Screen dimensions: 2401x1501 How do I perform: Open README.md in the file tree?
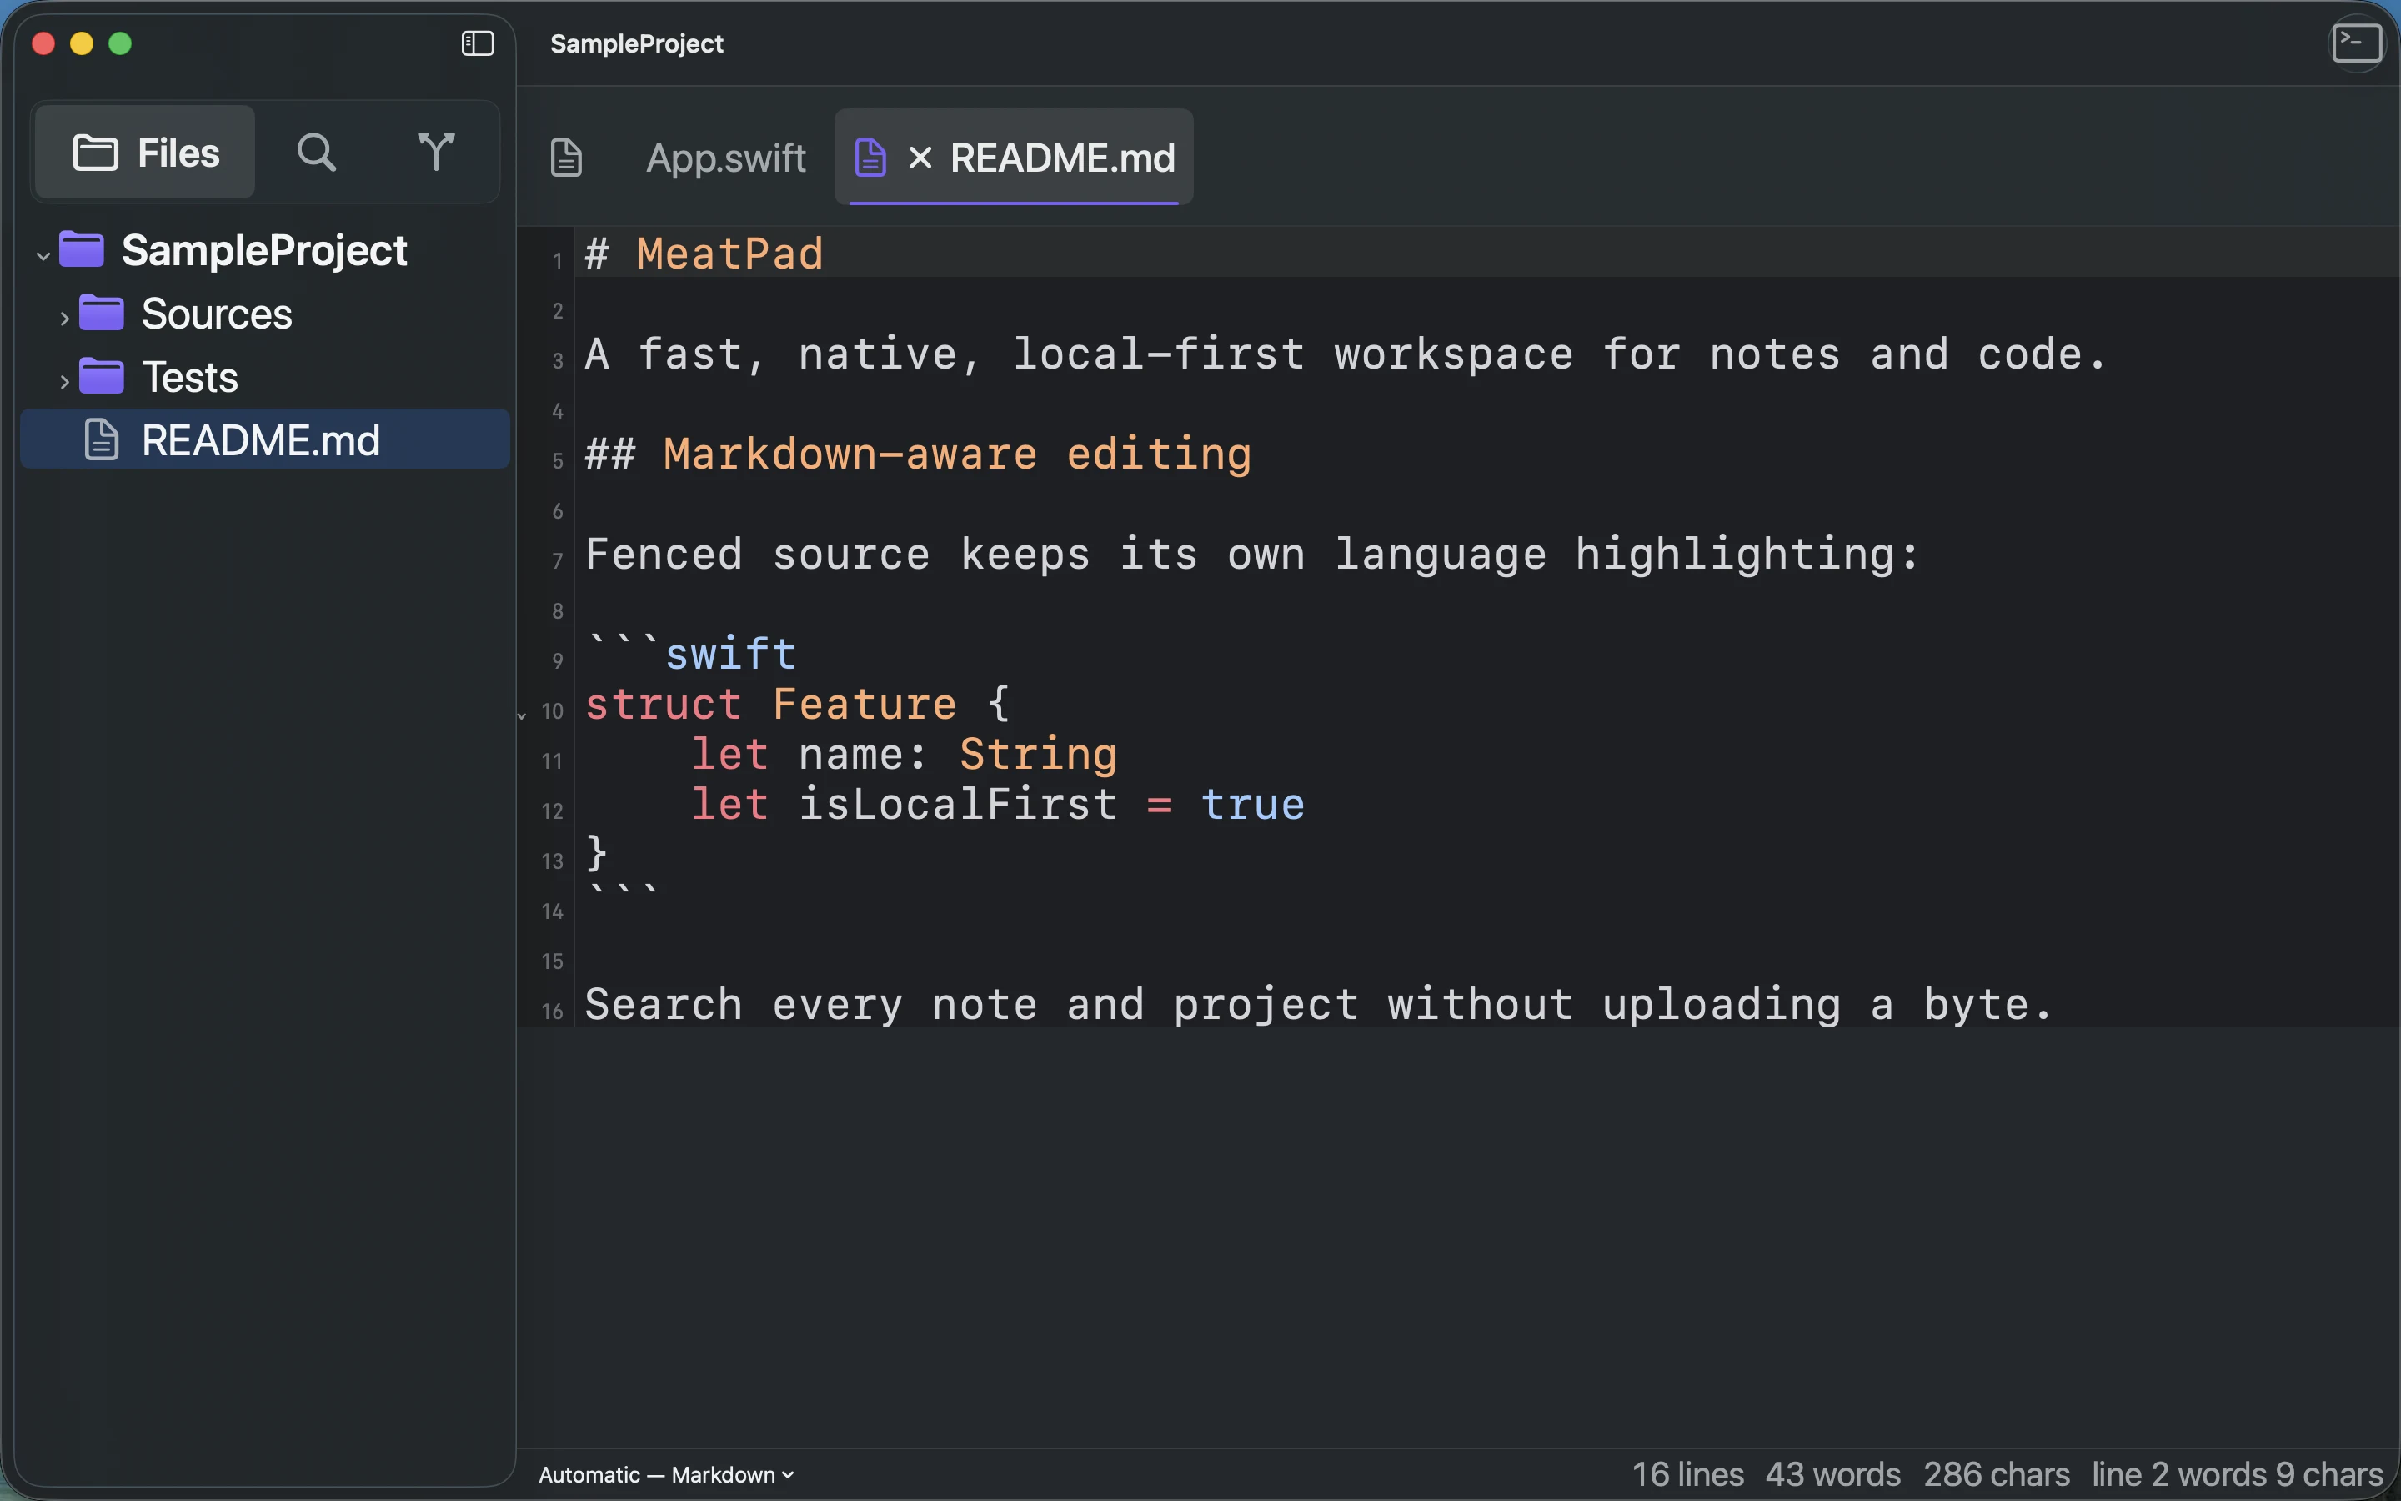[x=265, y=439]
